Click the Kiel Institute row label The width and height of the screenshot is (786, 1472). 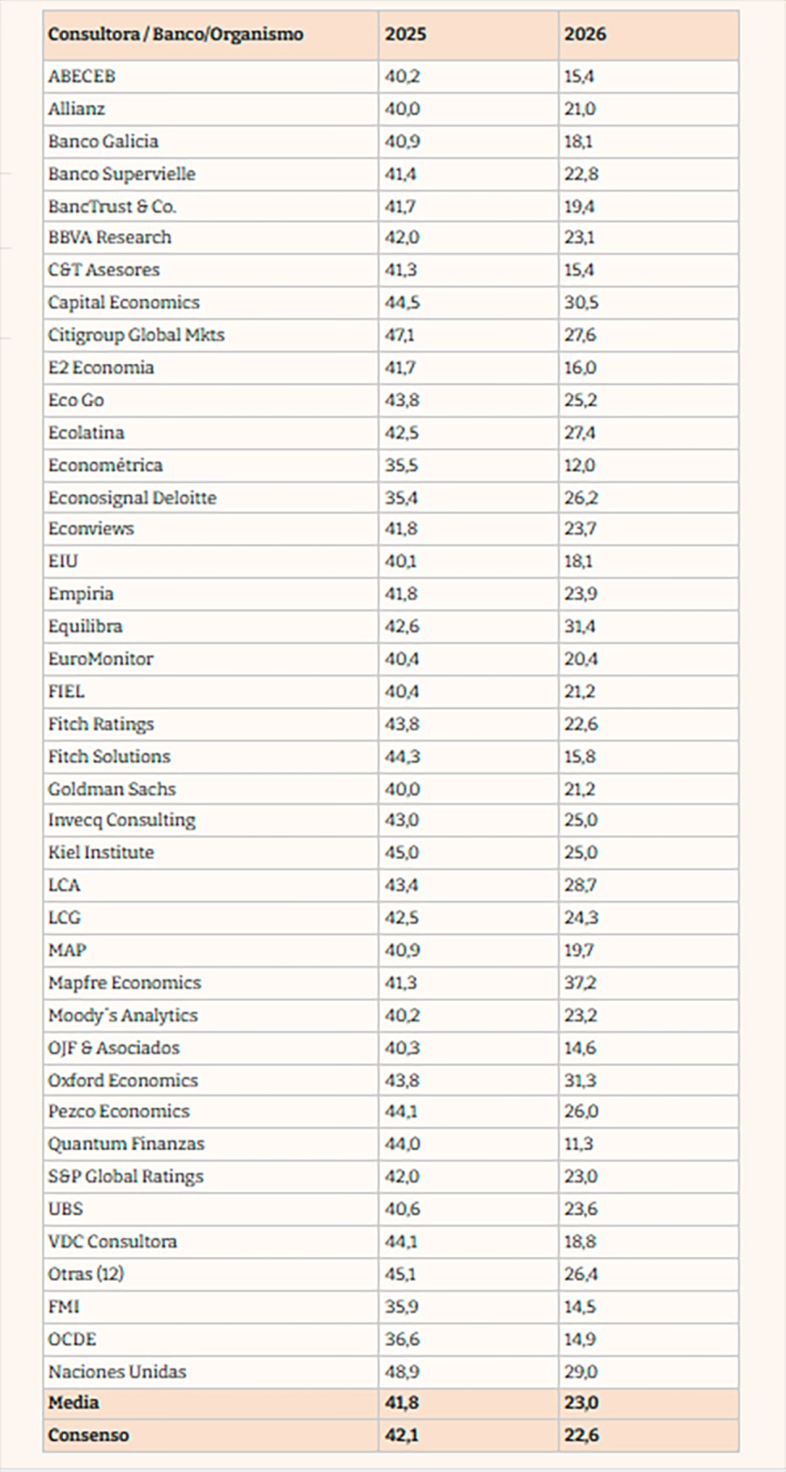101,853
